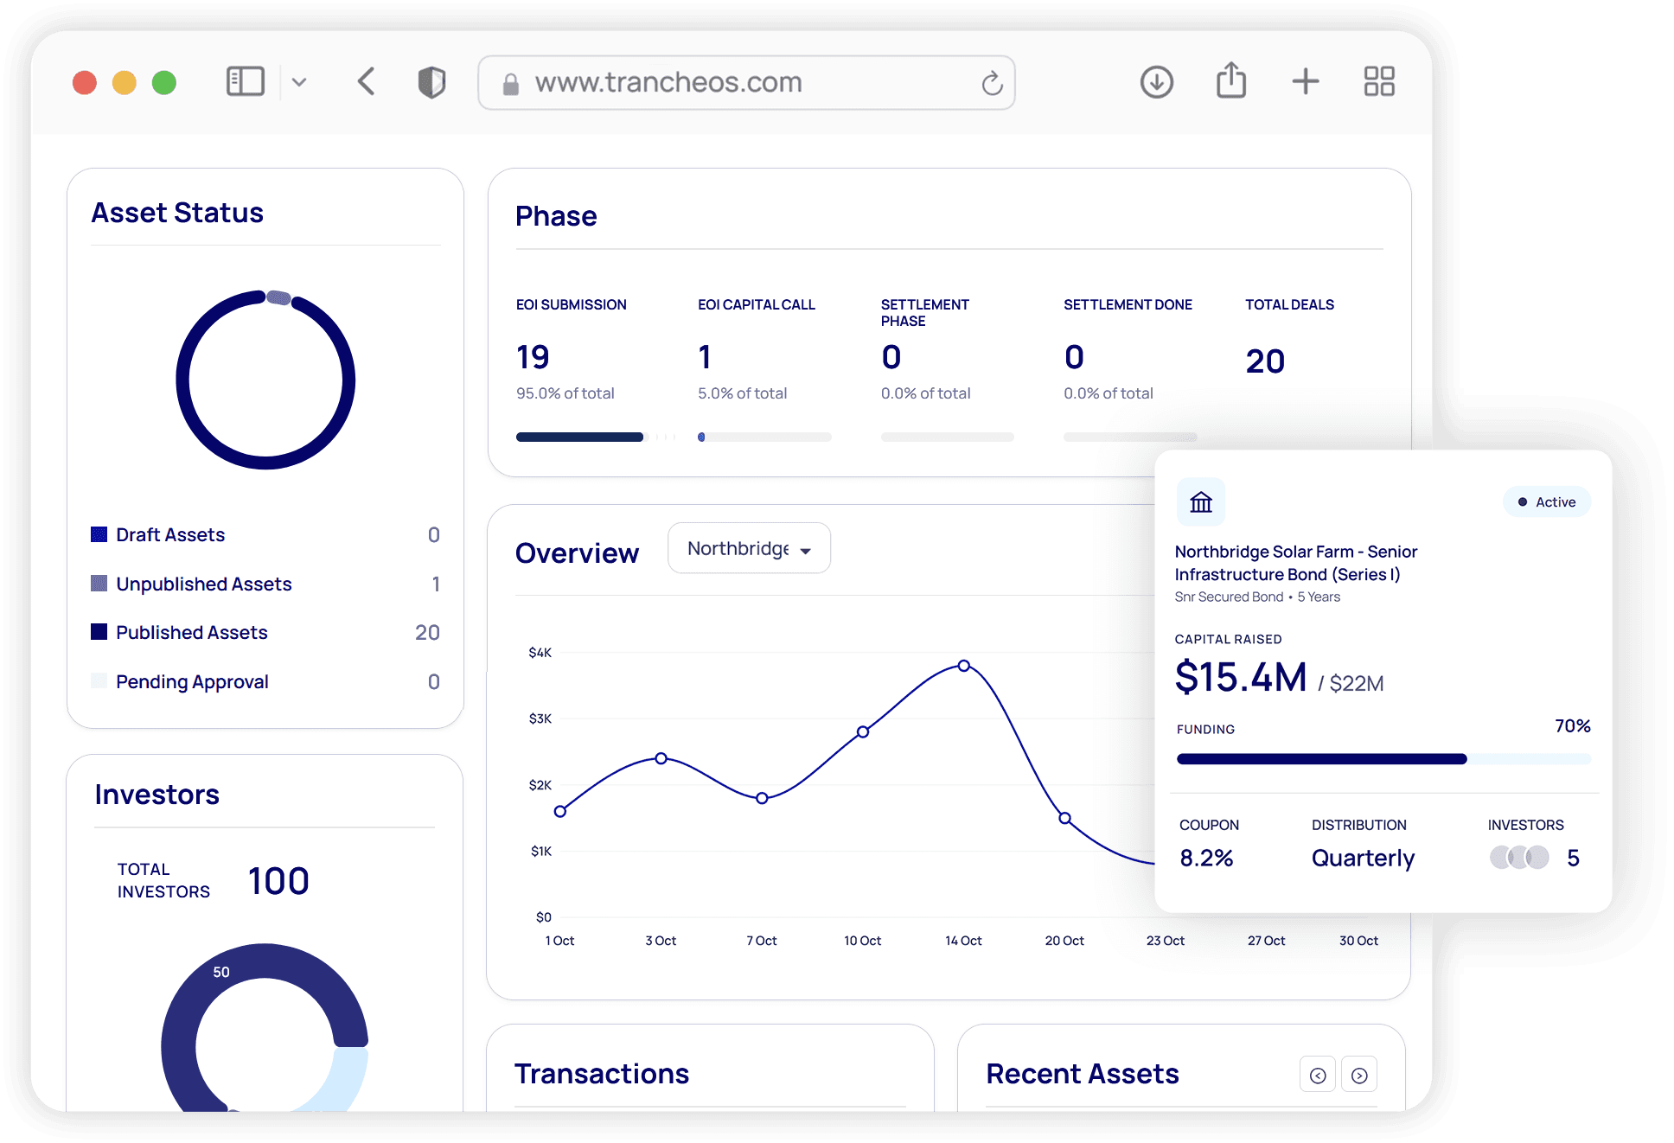Click the funding progress bar at 70%
Image resolution: width=1674 pixels, height=1143 pixels.
click(x=1382, y=759)
